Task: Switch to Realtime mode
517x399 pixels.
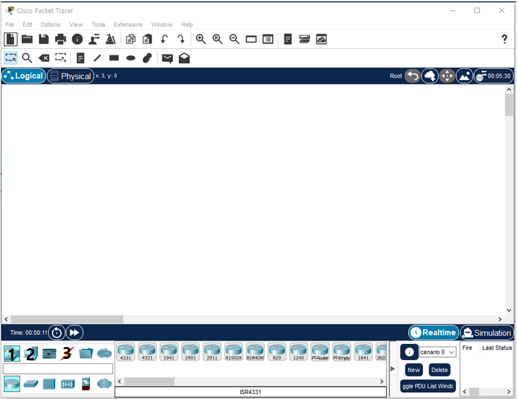Action: pyautogui.click(x=434, y=333)
